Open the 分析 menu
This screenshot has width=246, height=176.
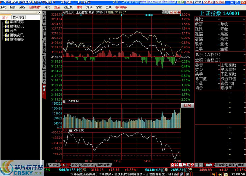[x=22, y=7]
